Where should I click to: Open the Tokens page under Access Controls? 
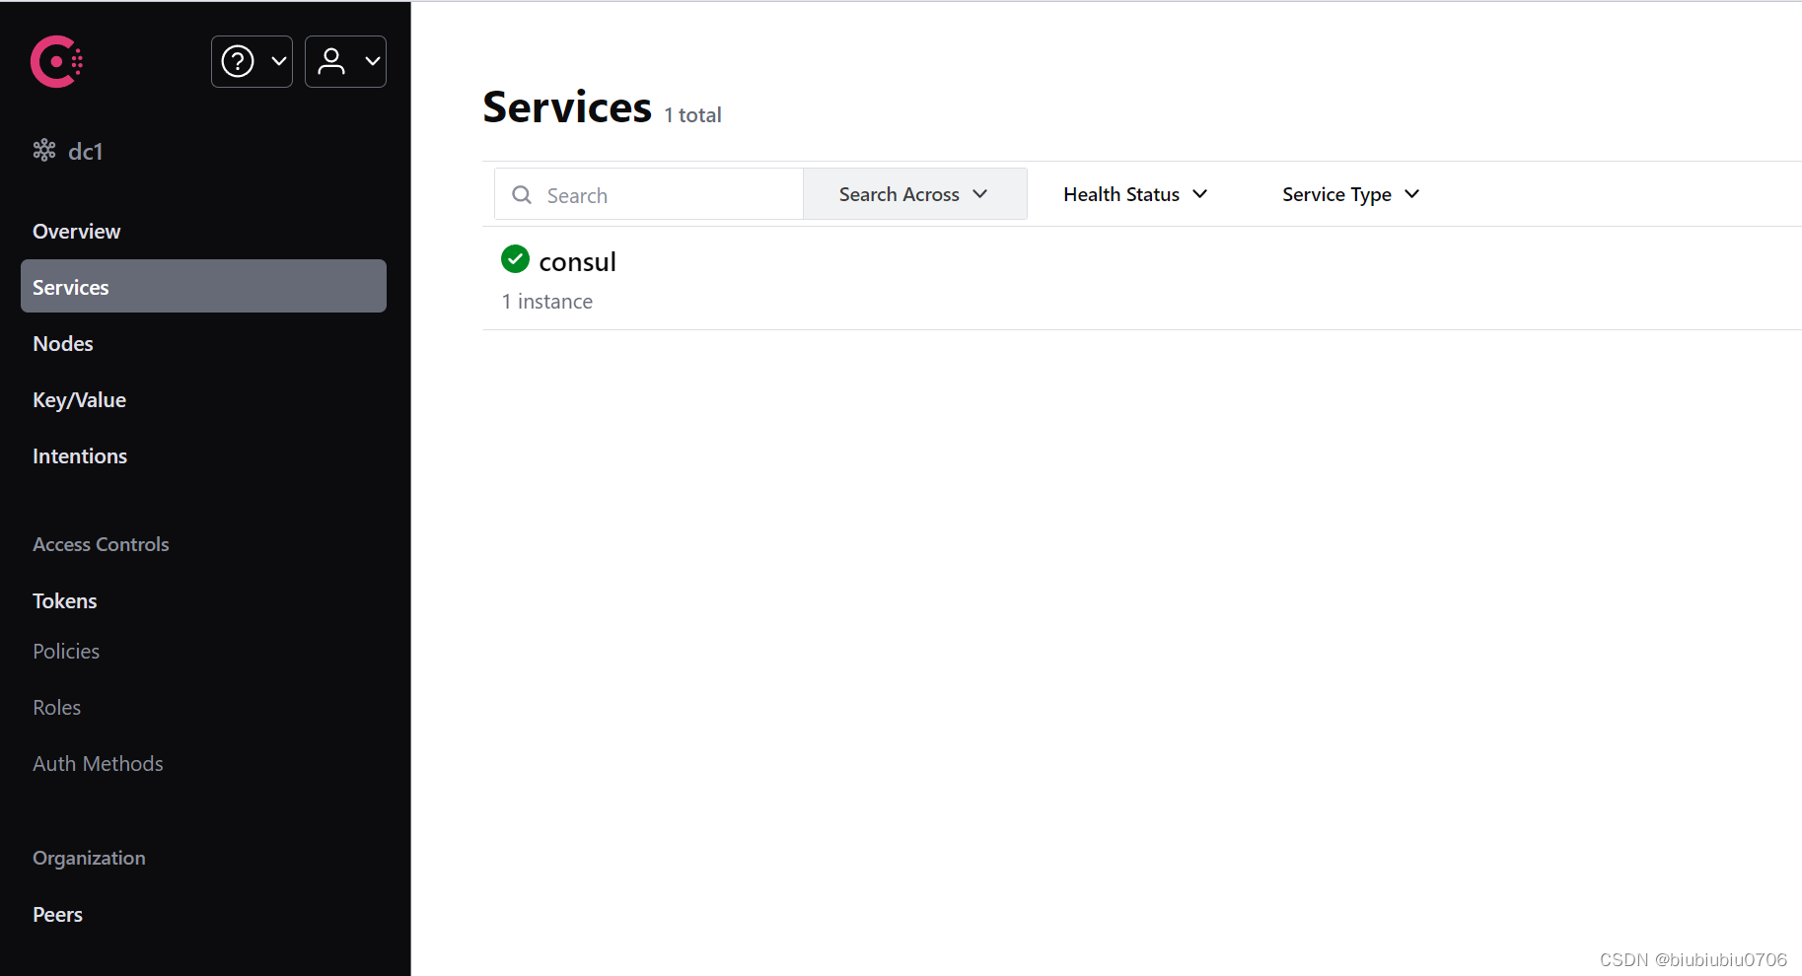click(64, 600)
